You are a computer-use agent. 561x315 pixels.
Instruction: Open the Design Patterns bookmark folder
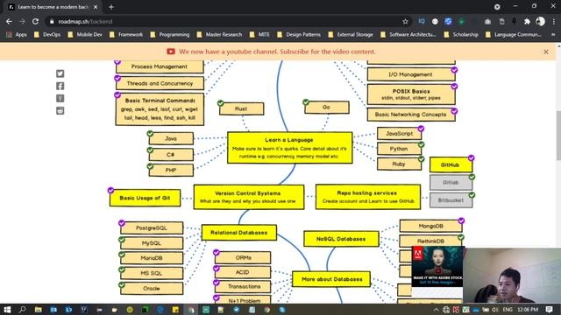[x=299, y=35]
